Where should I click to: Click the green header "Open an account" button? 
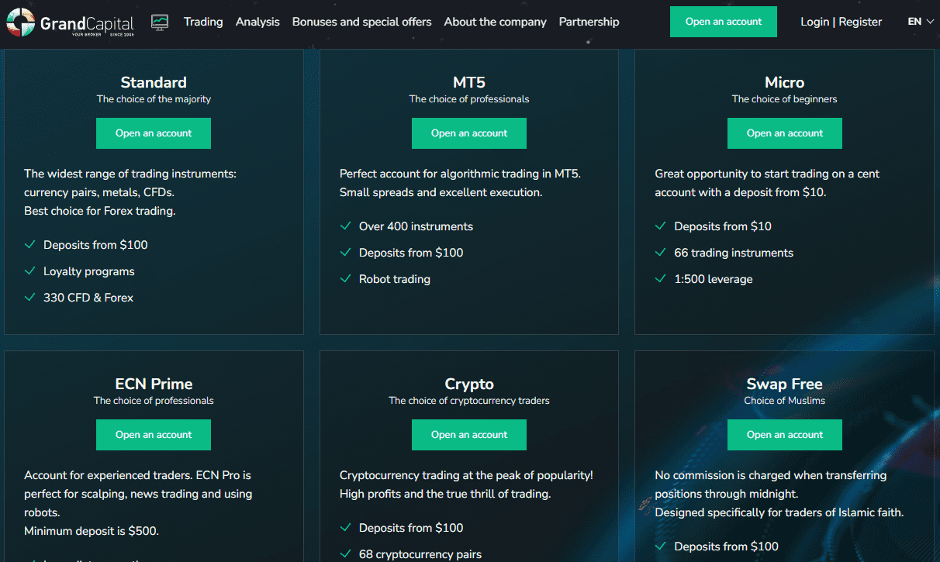(723, 21)
